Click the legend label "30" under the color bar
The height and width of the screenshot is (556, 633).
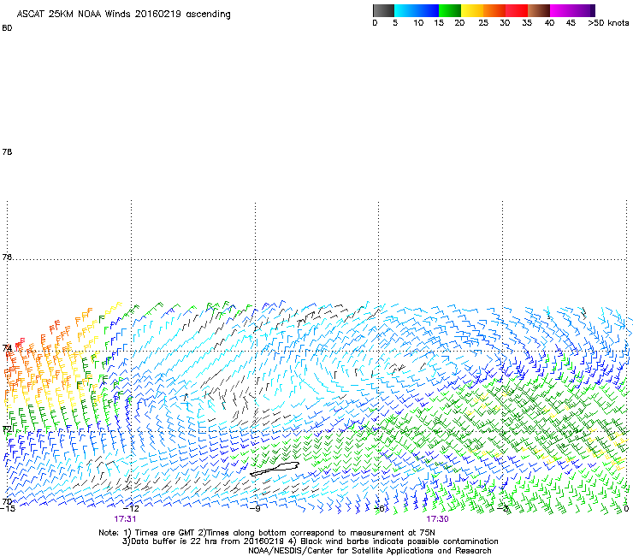pyautogui.click(x=505, y=23)
